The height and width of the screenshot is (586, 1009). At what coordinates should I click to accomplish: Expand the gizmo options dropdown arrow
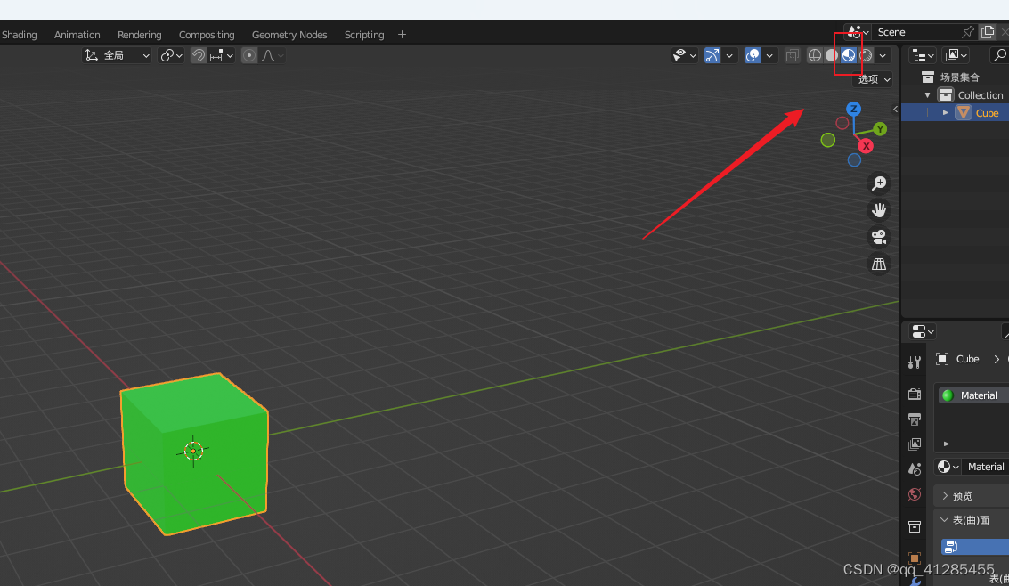729,55
